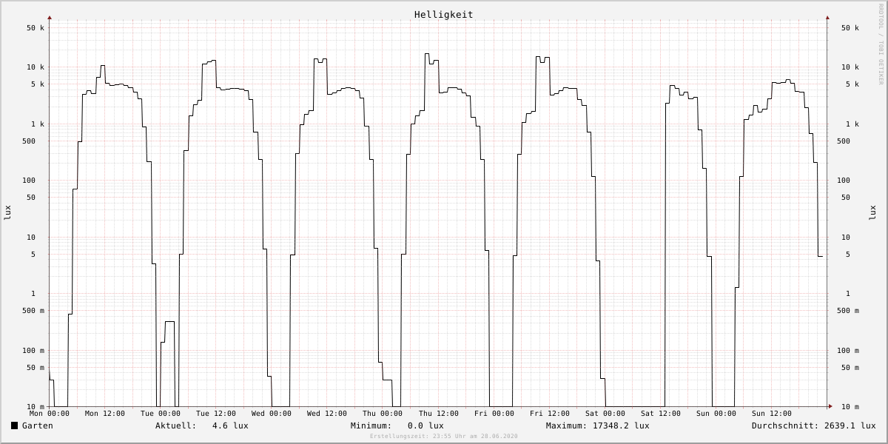
Task: Select "50 m" on the right axis
Action: tap(850, 368)
